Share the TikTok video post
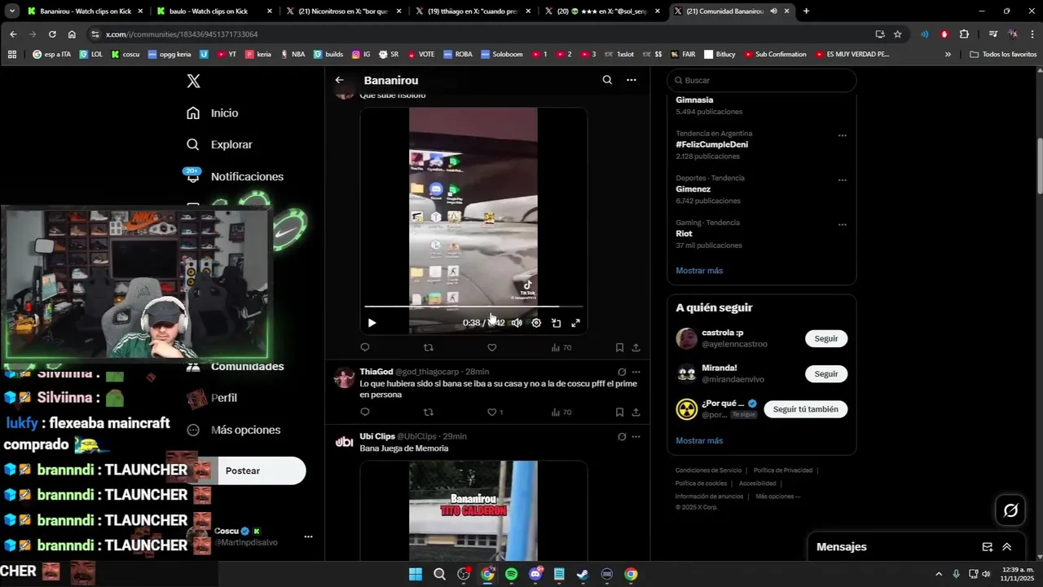The width and height of the screenshot is (1043, 587). (x=636, y=347)
